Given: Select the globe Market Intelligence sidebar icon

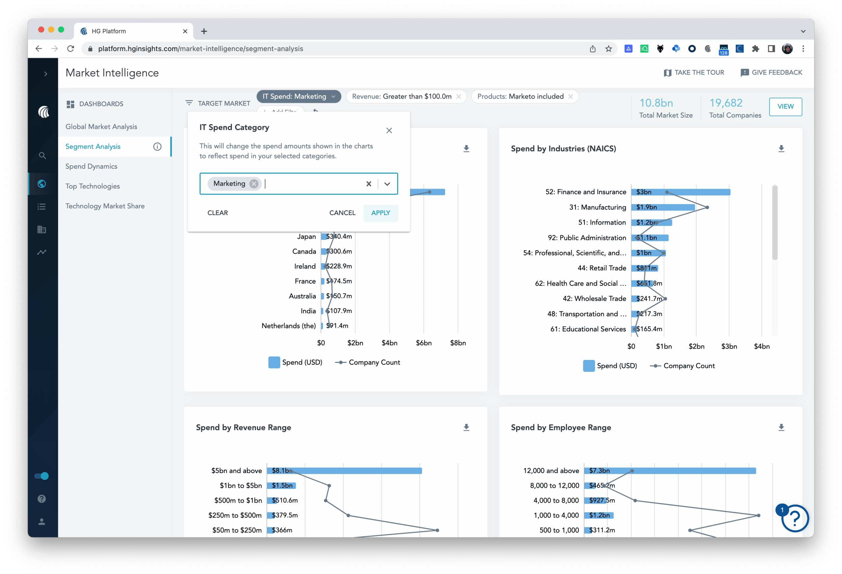Looking at the screenshot, I should 42,183.
